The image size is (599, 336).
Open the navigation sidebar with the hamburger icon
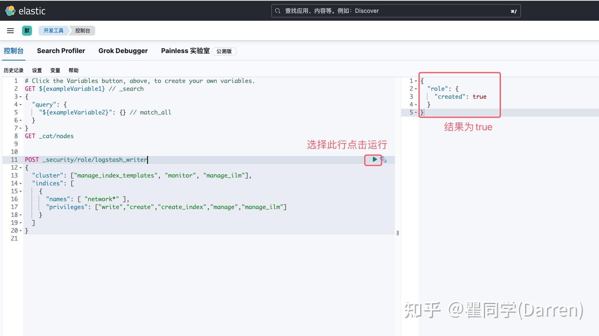pos(10,30)
